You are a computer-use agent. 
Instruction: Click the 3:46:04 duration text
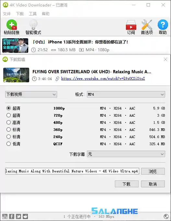[x=45, y=79]
